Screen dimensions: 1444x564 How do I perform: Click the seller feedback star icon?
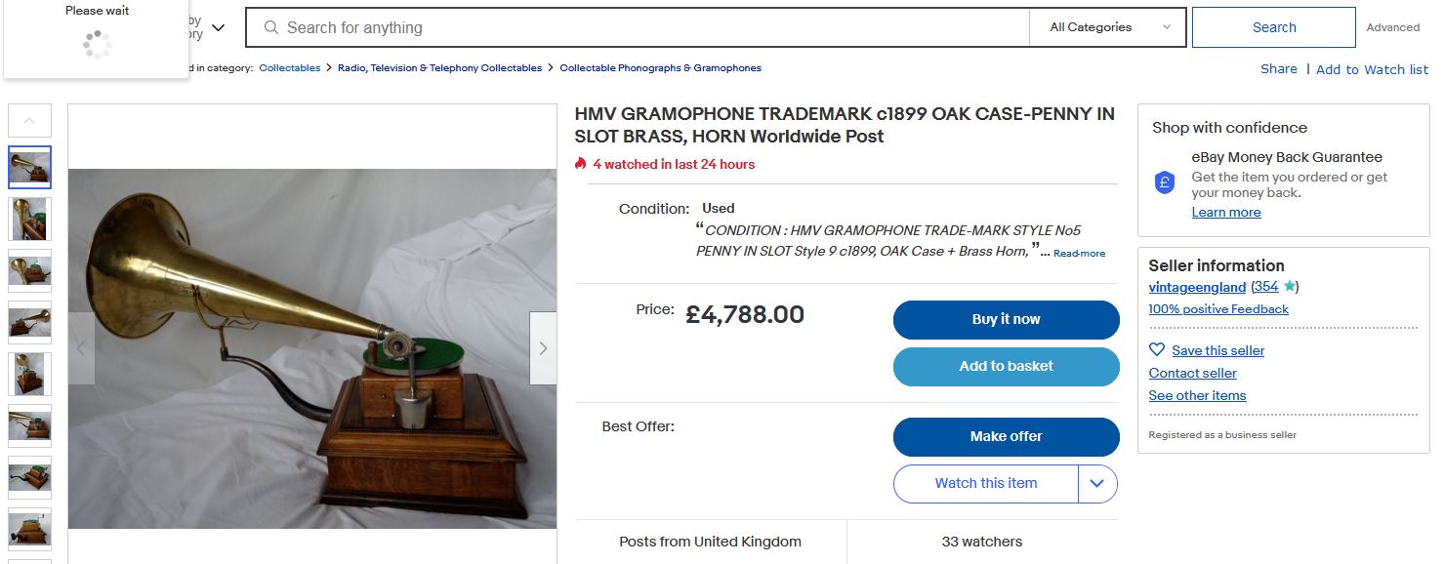(1289, 287)
